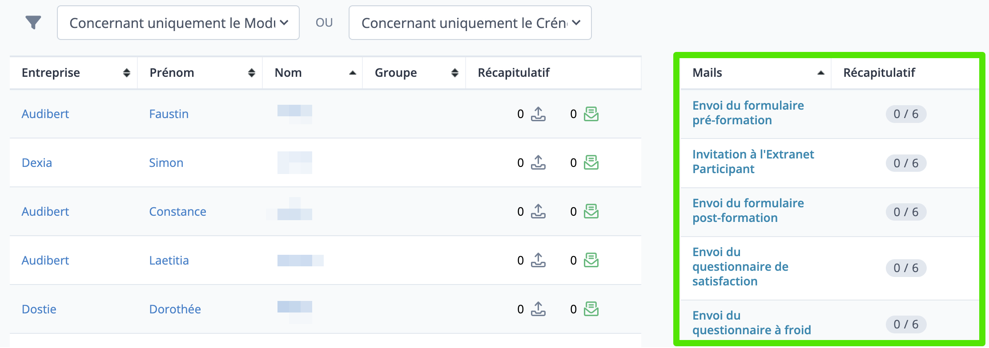
Task: Click 0 / 6 badge for post-formation form
Action: 906,212
